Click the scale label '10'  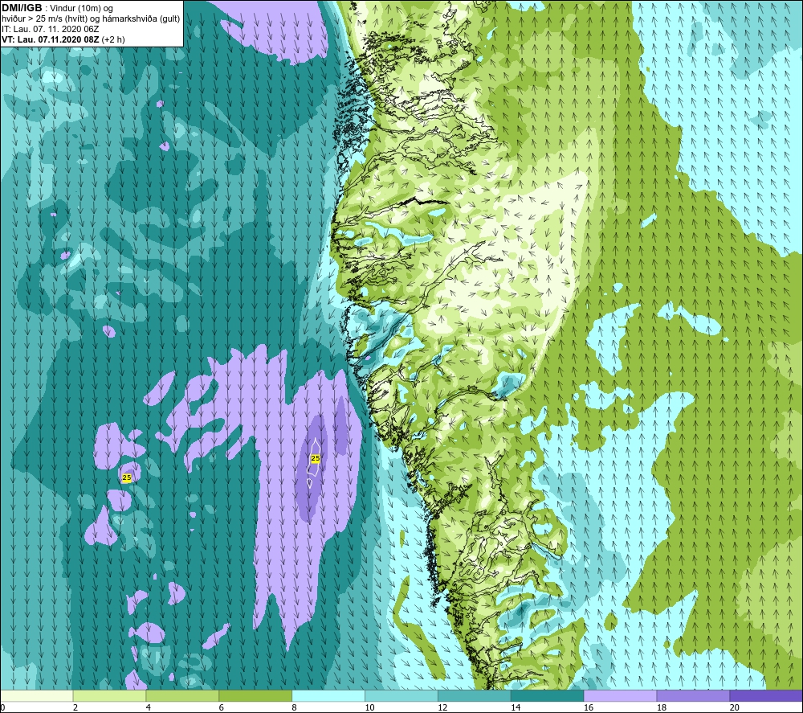tap(369, 707)
